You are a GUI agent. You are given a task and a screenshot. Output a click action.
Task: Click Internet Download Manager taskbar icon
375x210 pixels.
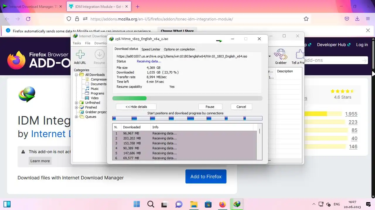click(x=237, y=204)
